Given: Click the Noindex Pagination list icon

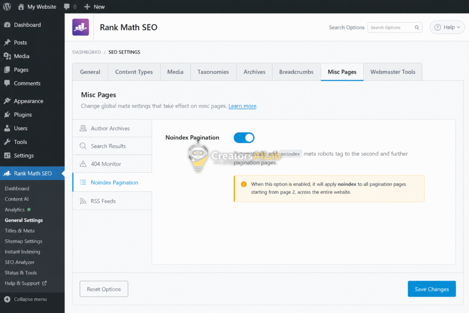Looking at the screenshot, I should (x=83, y=182).
